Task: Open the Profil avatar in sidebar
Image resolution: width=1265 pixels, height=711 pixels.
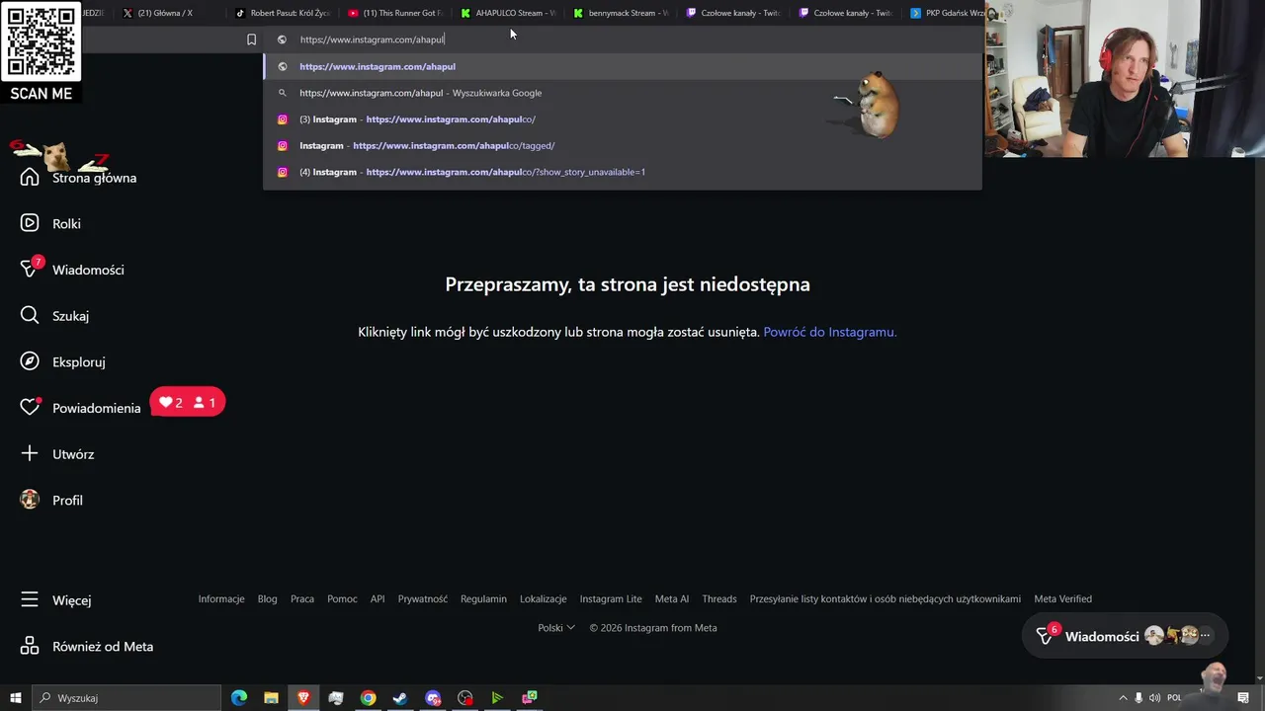Action: 30,500
